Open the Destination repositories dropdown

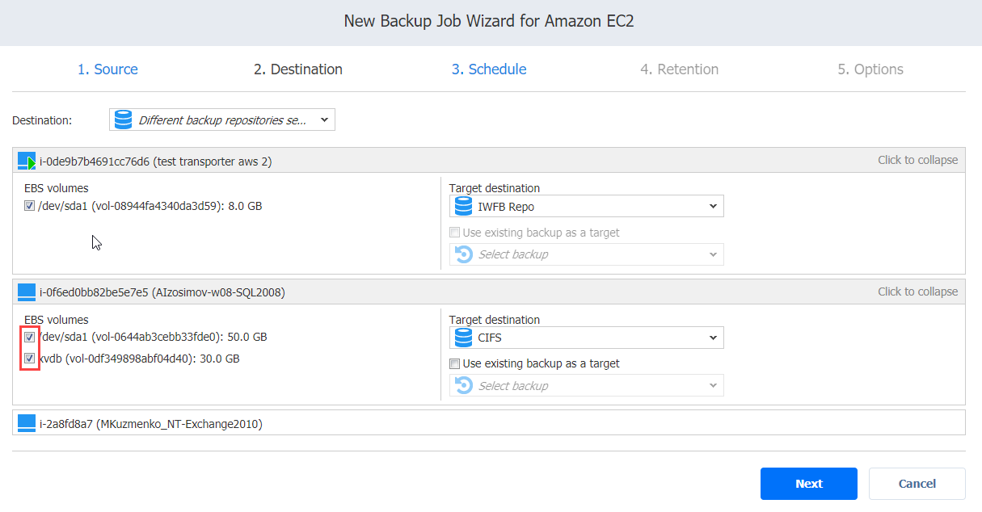pos(222,120)
